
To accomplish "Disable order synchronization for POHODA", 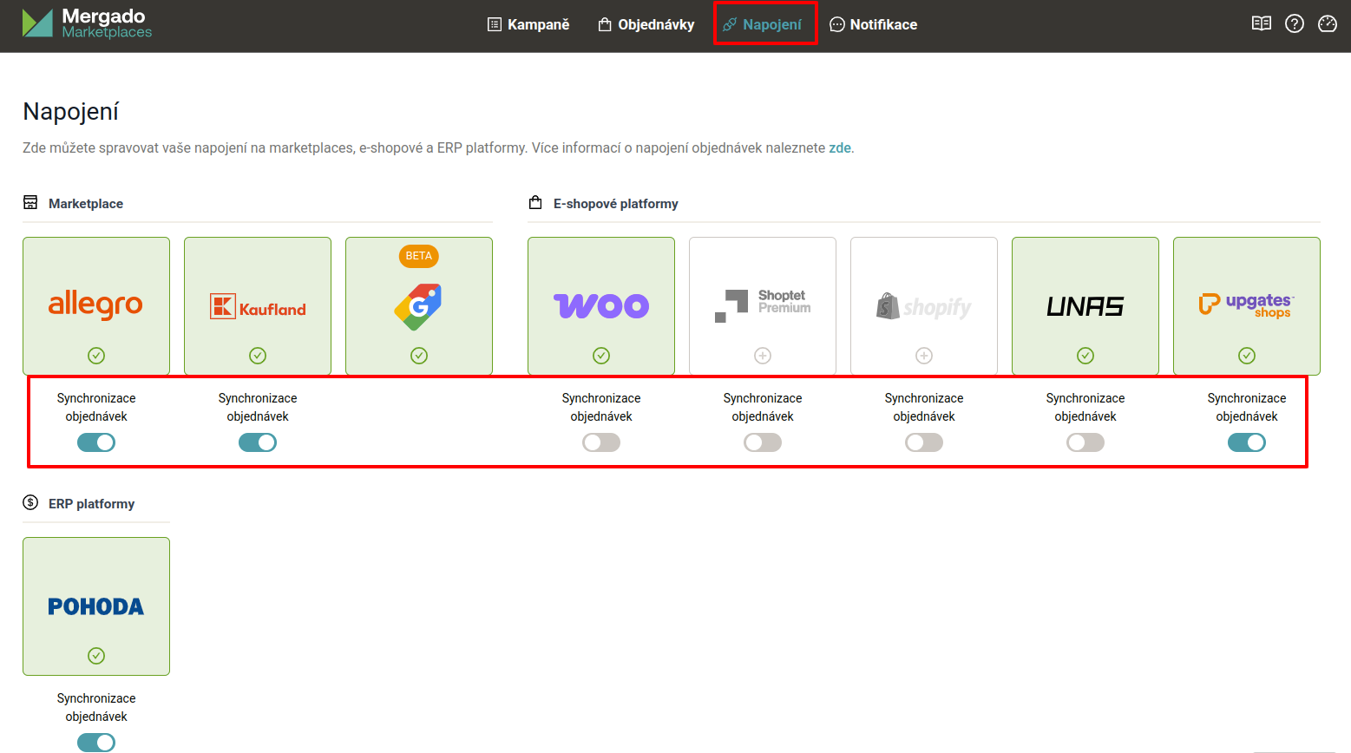I will coord(96,743).
